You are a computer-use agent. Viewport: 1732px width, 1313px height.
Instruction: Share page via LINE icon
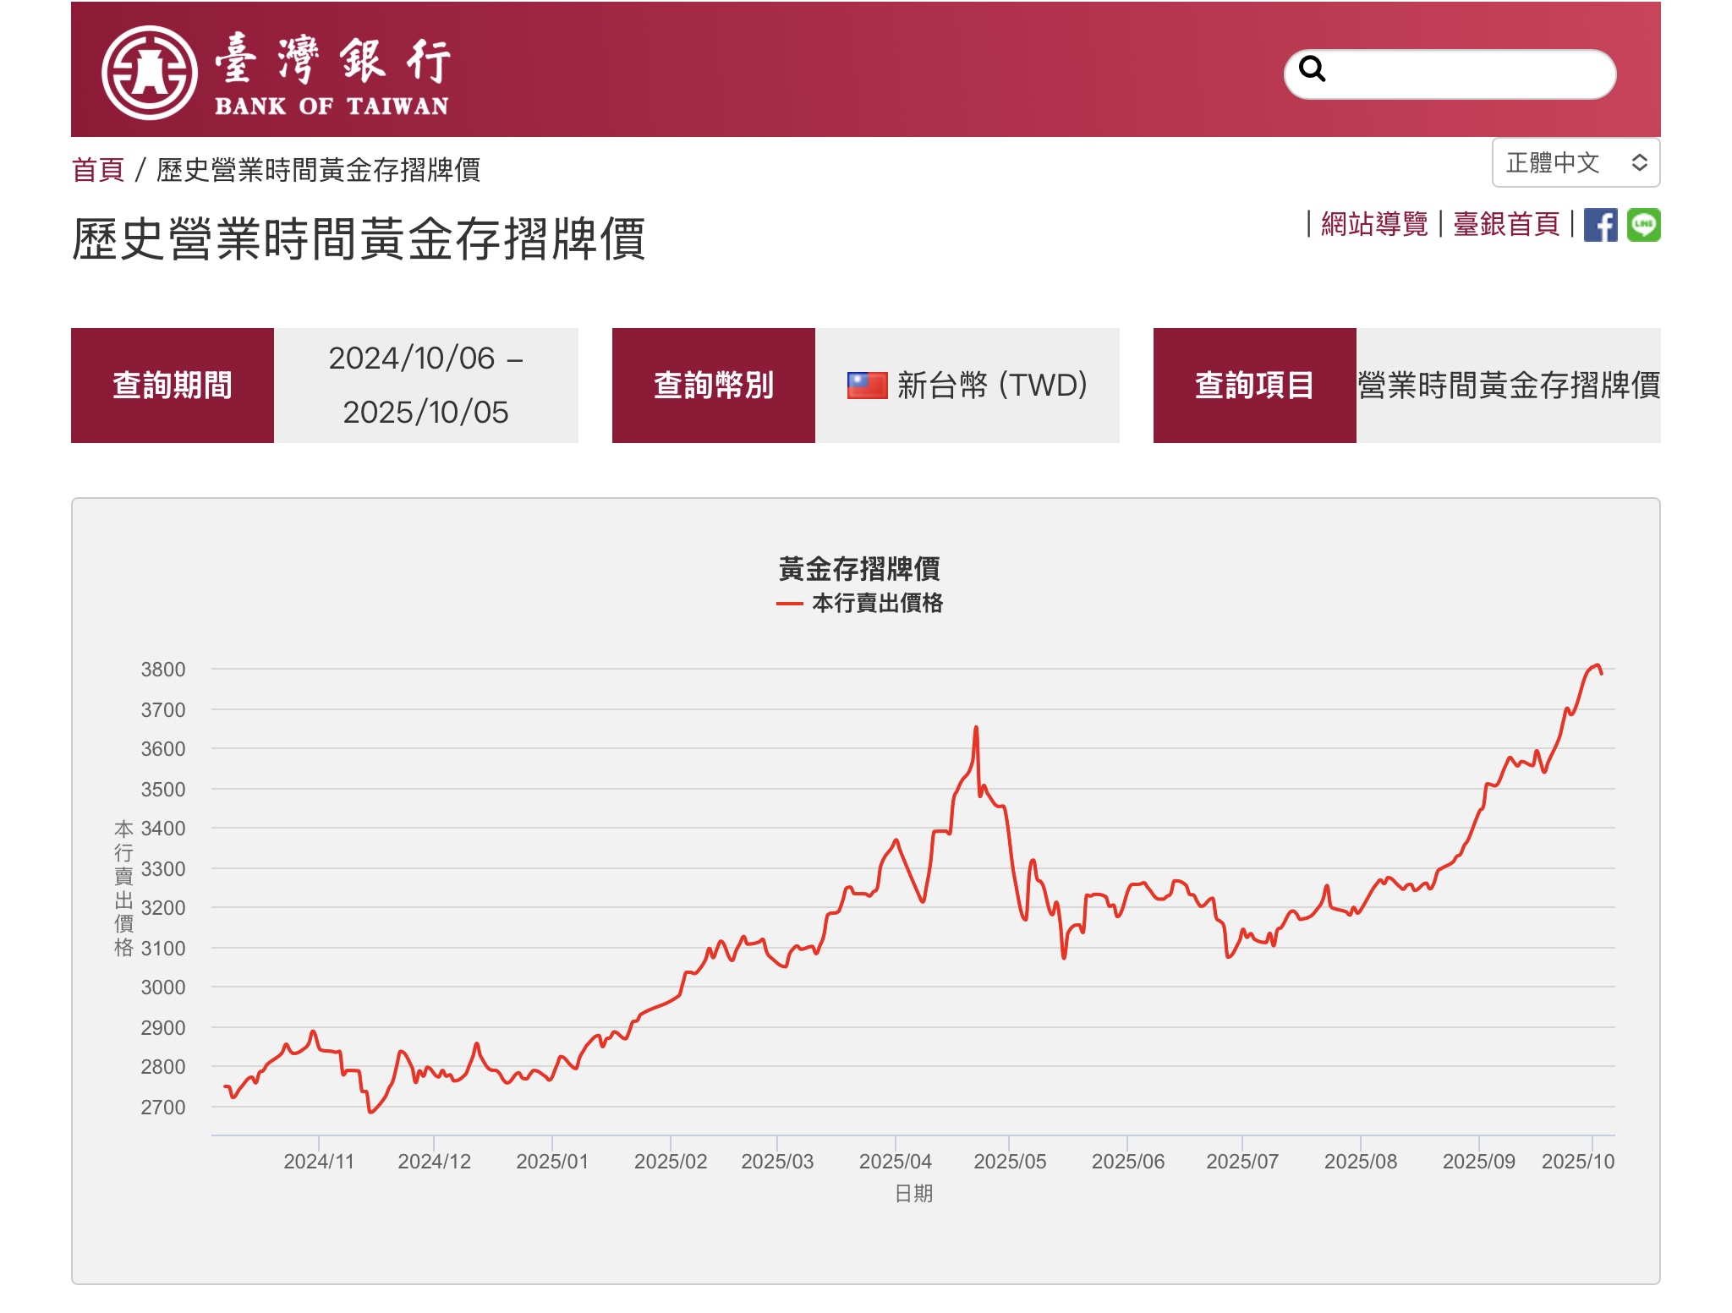[x=1643, y=225]
